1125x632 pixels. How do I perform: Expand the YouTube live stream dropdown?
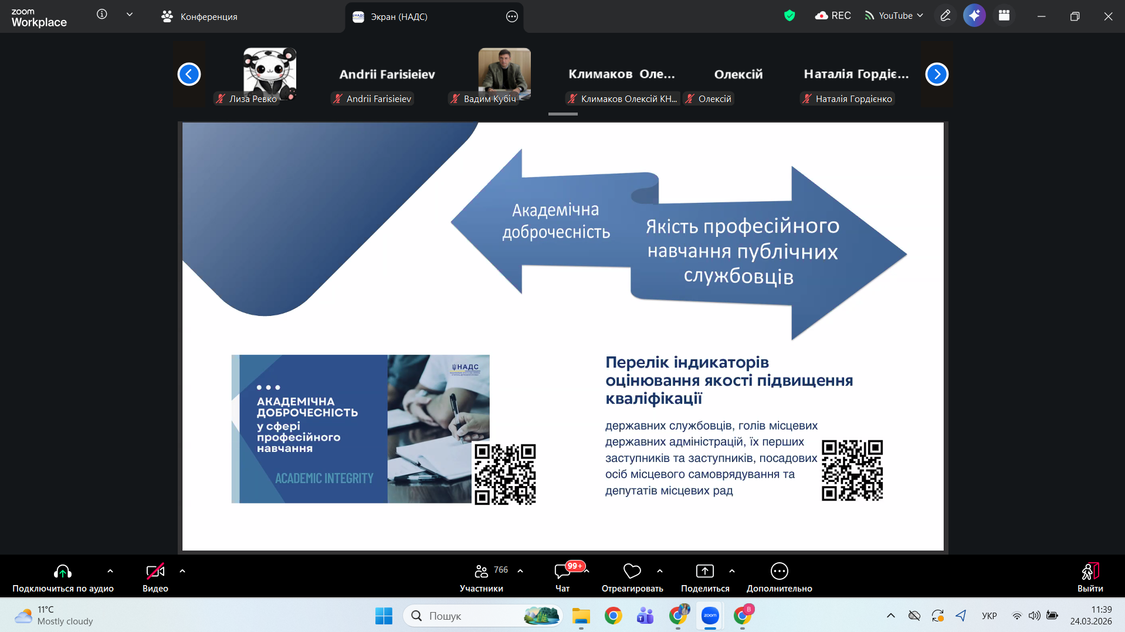pos(894,16)
